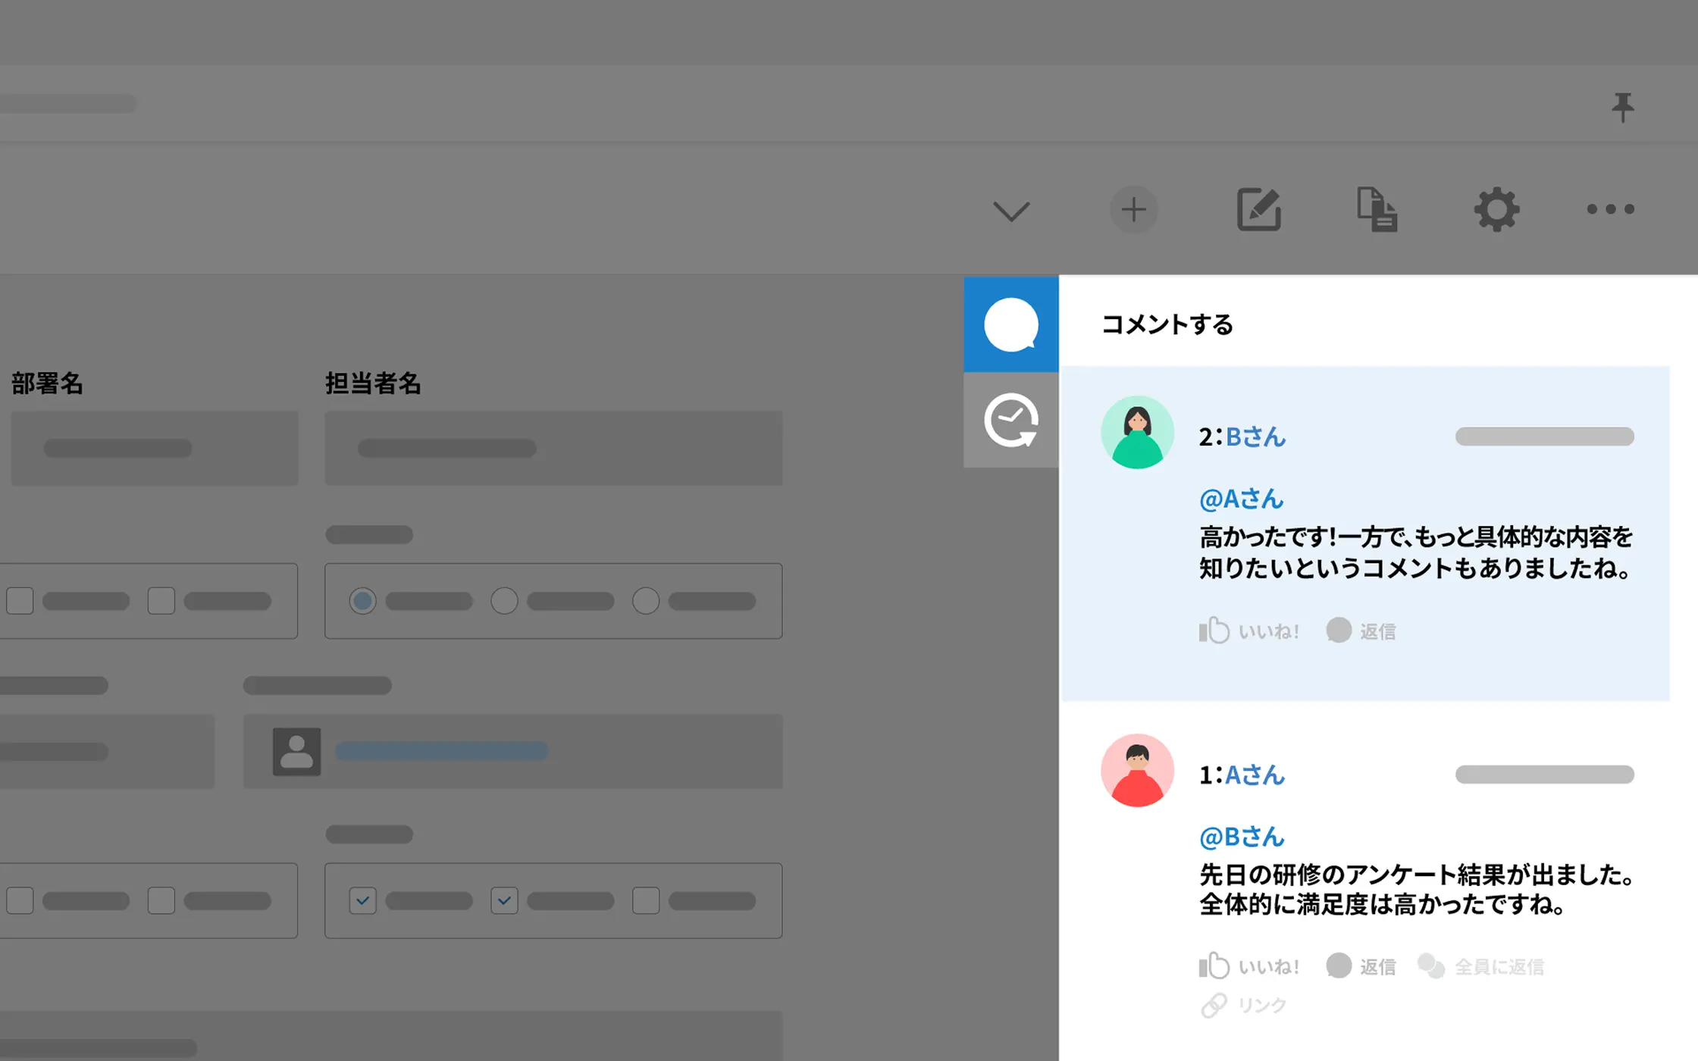Click Bさん's green avatar thumbnail
Image resolution: width=1698 pixels, height=1061 pixels.
(1137, 433)
